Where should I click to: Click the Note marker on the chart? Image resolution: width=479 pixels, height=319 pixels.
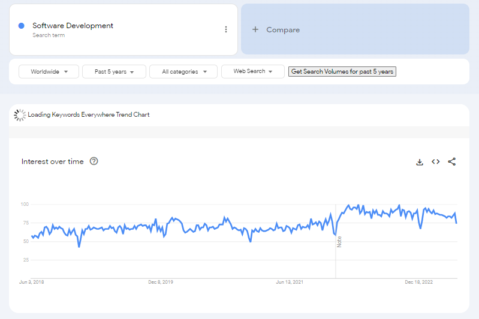point(339,242)
